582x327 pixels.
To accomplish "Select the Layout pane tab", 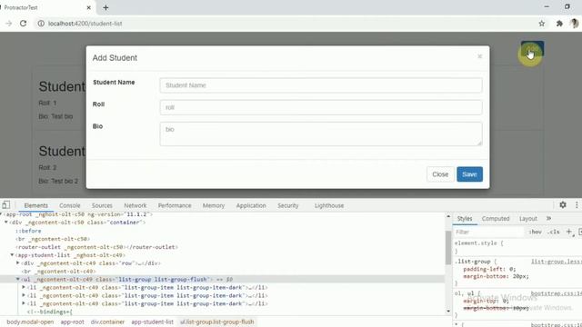I will pos(527,219).
